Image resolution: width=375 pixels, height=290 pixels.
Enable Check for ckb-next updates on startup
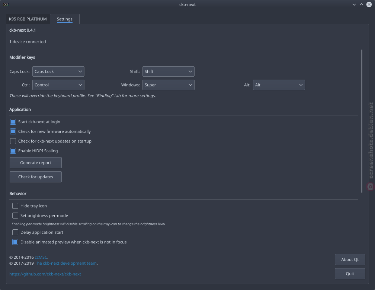click(x=13, y=141)
